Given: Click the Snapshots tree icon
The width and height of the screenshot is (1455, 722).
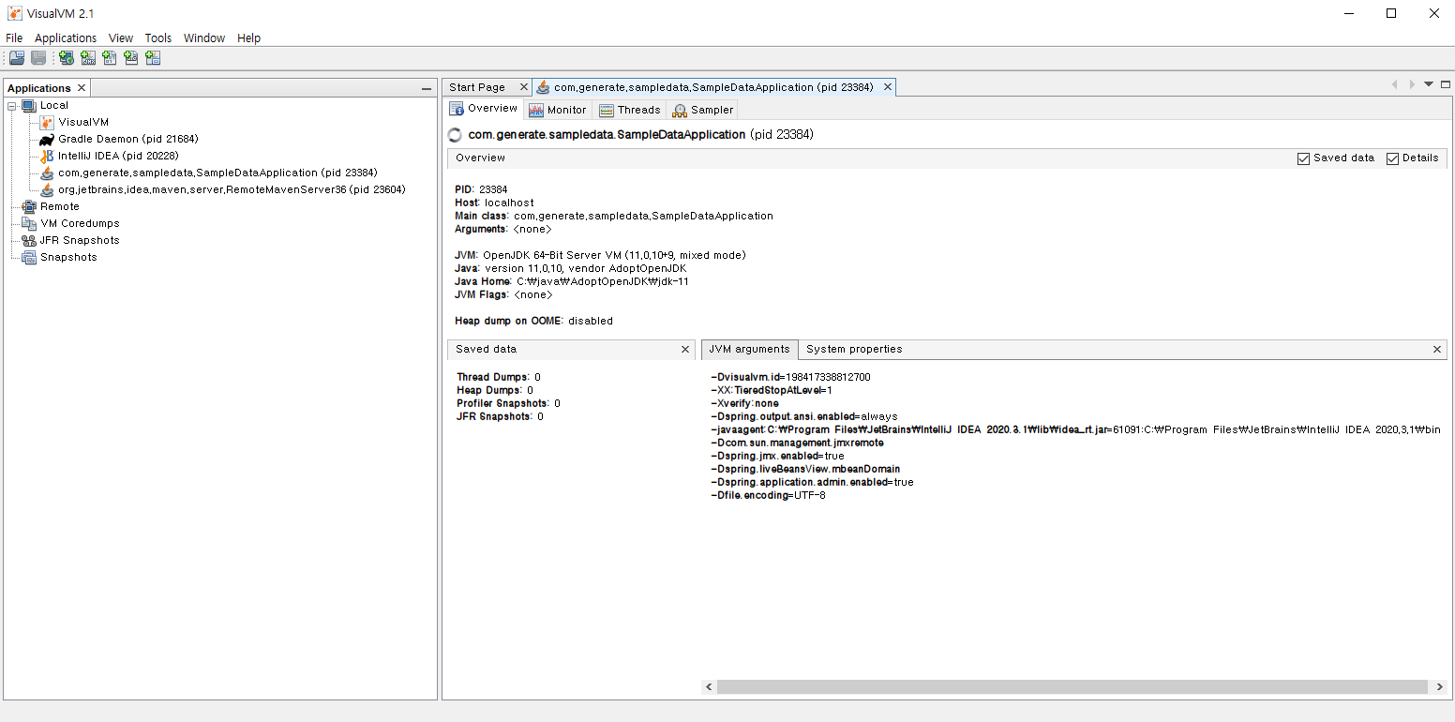Looking at the screenshot, I should pos(29,257).
